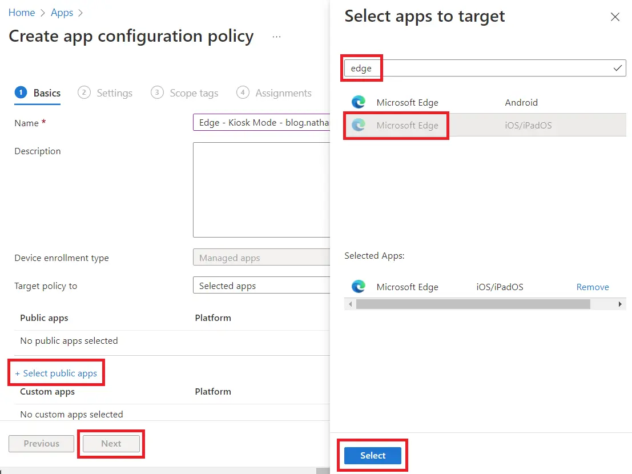Screen dimensions: 632x474
Task: Click the Next button
Action: click(111, 444)
